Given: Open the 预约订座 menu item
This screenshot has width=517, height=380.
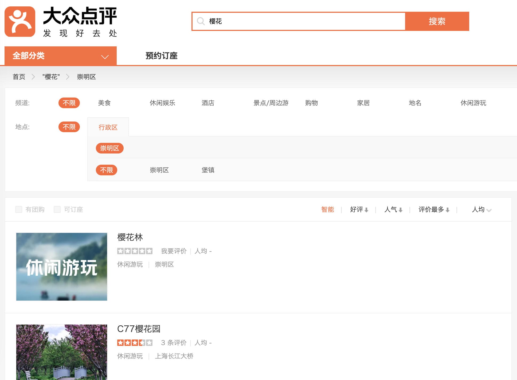Looking at the screenshot, I should tap(161, 56).
